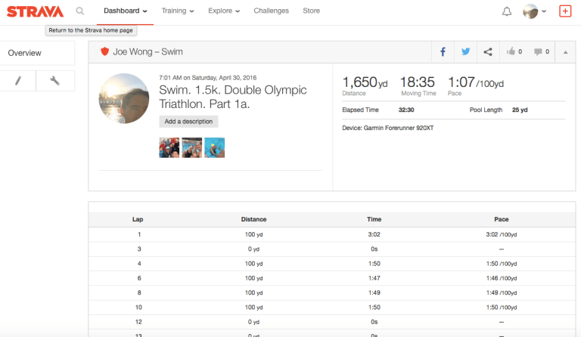Expand the Training dropdown menu

pos(178,11)
